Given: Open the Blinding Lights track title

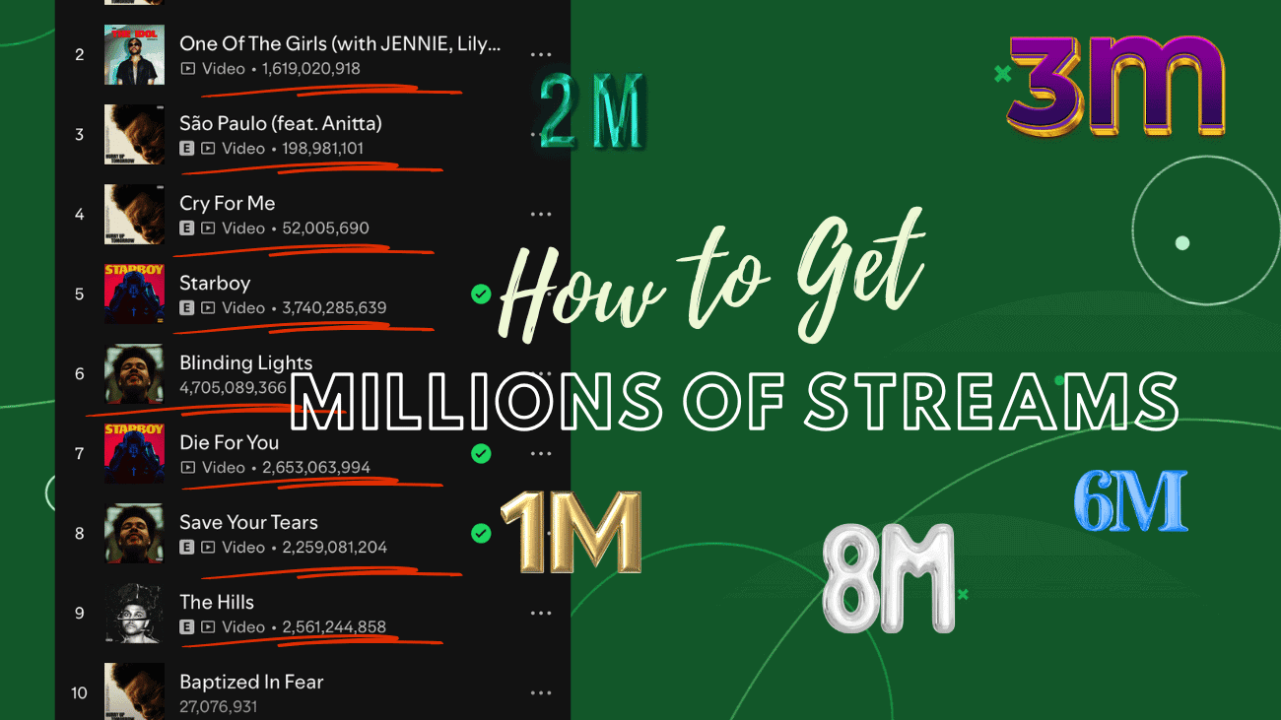Looking at the screenshot, I should tap(245, 362).
